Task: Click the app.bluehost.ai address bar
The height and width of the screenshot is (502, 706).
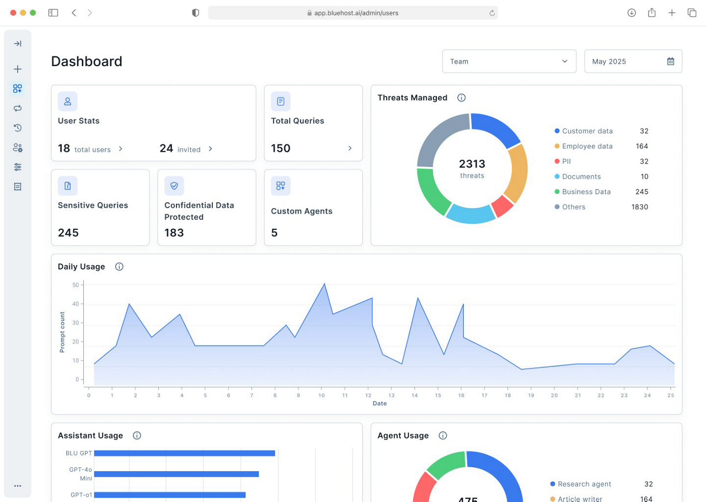Action: pos(353,13)
